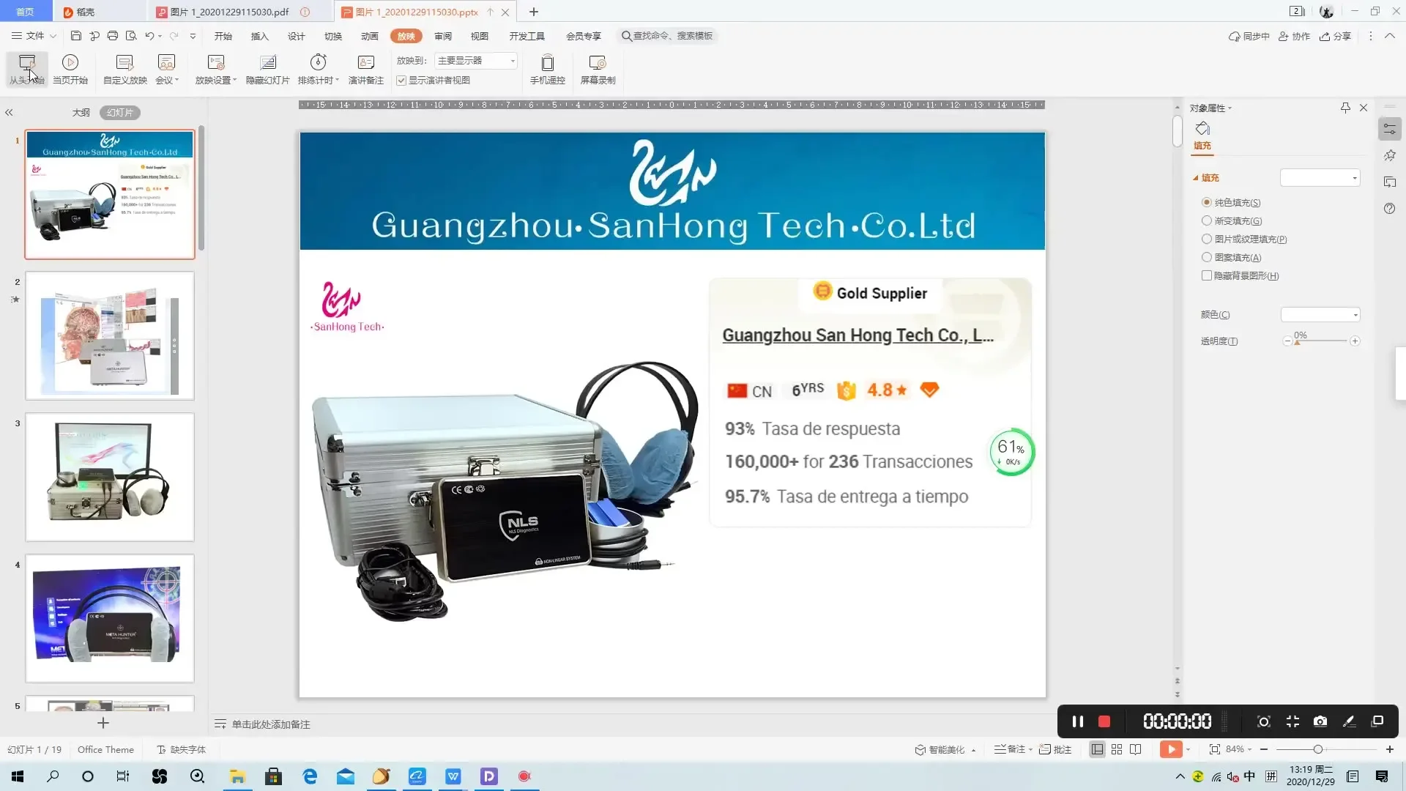Open the 插入 ribbon tab
The image size is (1406, 791).
click(259, 36)
